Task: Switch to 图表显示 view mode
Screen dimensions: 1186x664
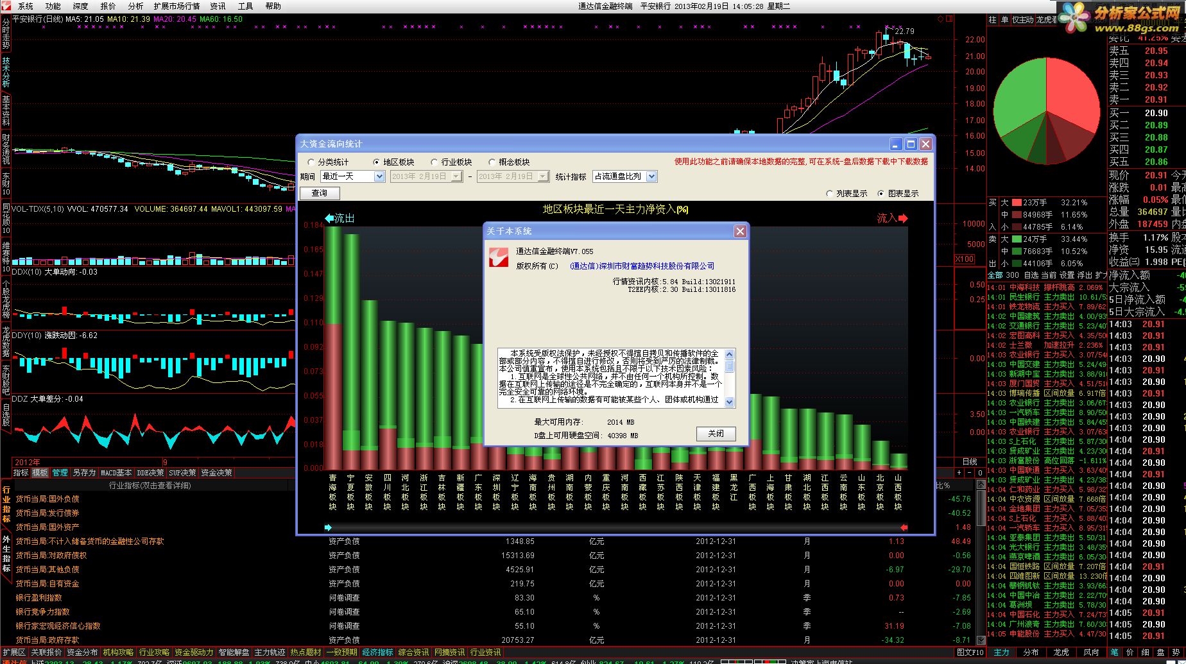Action: [898, 193]
